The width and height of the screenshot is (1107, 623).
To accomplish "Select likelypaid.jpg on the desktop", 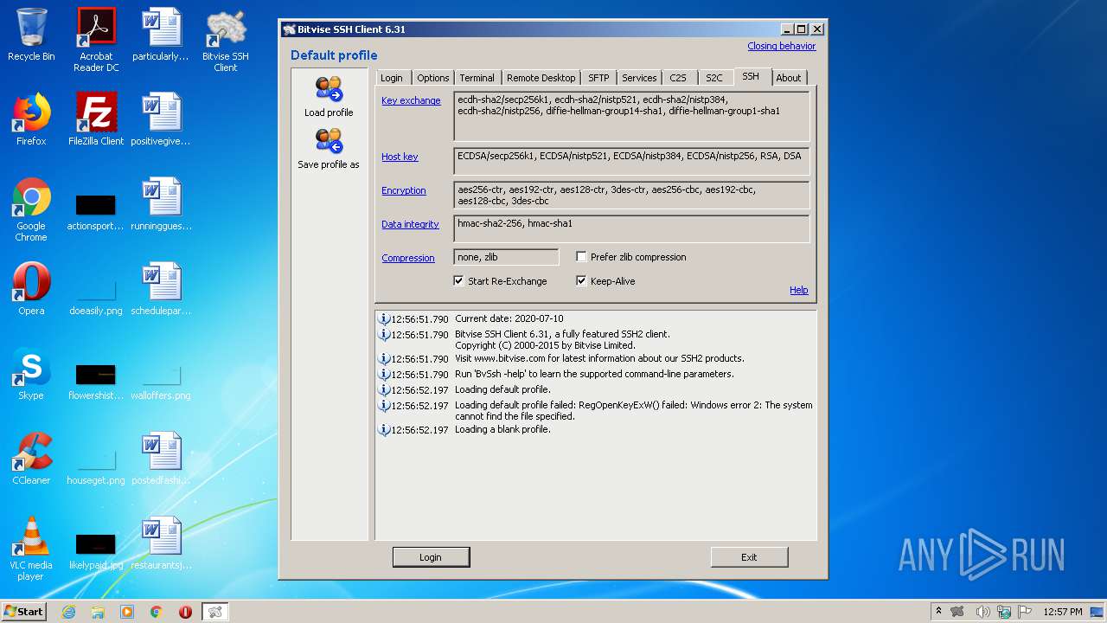I will pyautogui.click(x=96, y=551).
